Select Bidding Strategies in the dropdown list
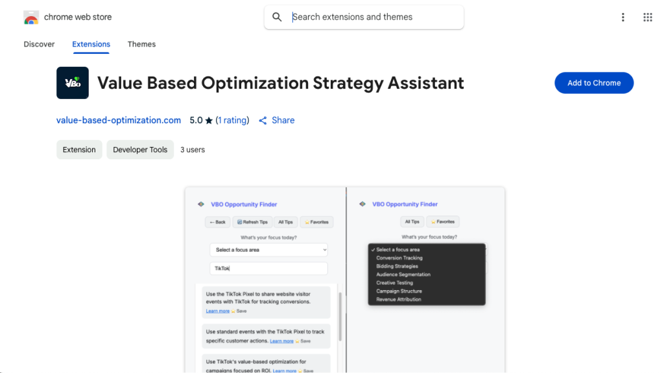Screen dimensions: 664x373 (x=397, y=266)
